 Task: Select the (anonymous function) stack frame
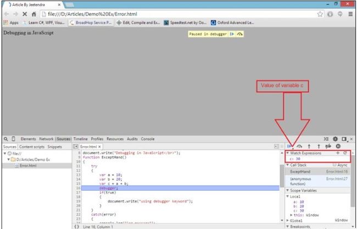click(x=317, y=181)
